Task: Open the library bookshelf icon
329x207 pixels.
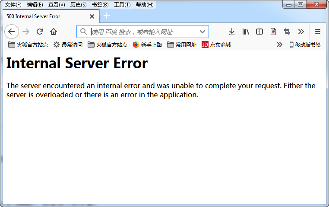Action: (246, 32)
